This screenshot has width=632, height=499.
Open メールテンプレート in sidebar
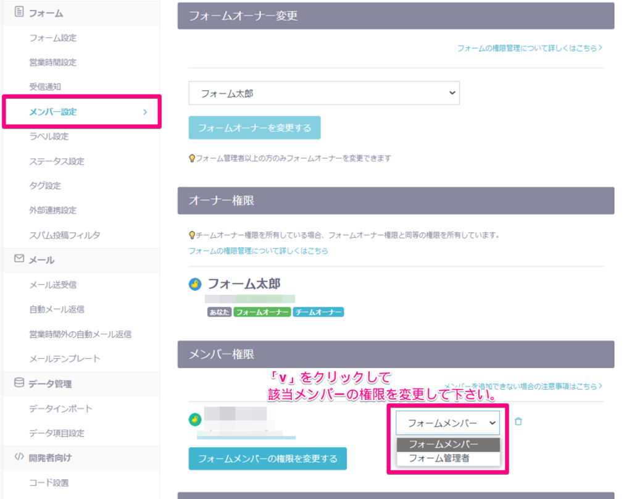point(64,359)
